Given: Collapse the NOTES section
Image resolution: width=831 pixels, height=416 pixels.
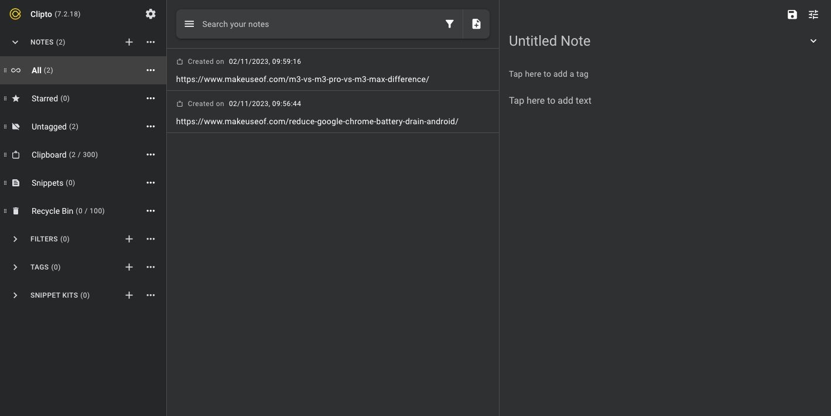Looking at the screenshot, I should pyautogui.click(x=15, y=42).
